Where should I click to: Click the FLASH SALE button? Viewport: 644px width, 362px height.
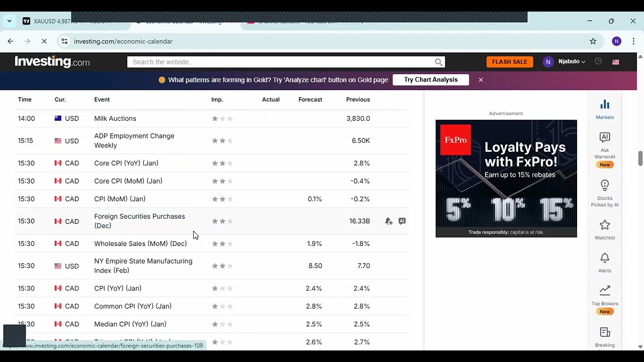point(510,62)
